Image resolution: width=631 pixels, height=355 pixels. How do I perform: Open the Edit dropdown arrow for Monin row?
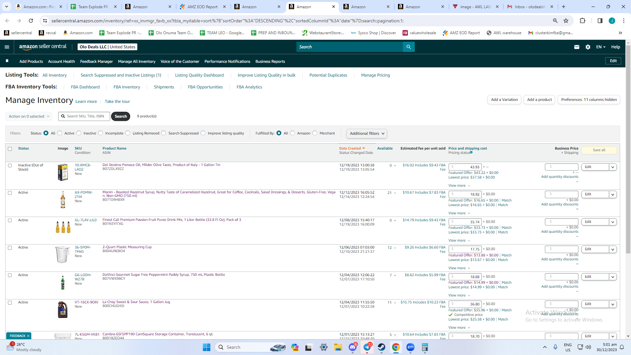(x=613, y=194)
